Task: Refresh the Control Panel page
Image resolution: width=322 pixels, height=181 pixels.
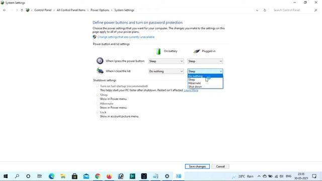Action: point(265,10)
